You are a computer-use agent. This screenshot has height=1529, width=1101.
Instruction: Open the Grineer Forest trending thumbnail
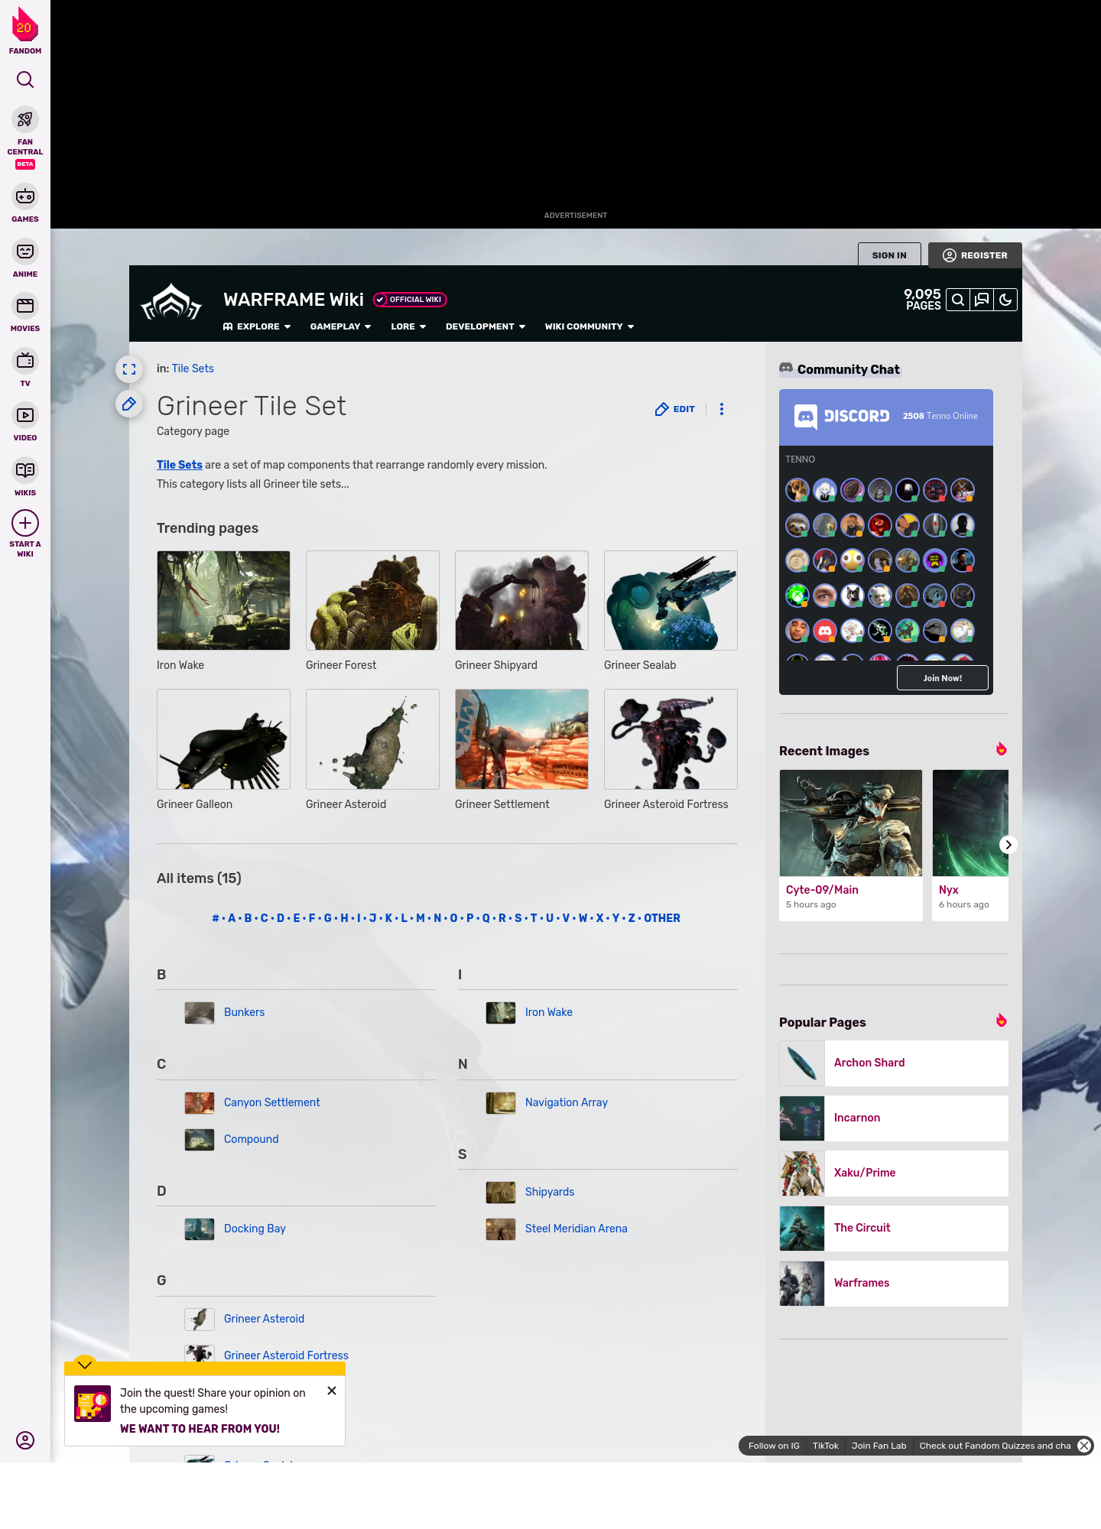pyautogui.click(x=372, y=600)
